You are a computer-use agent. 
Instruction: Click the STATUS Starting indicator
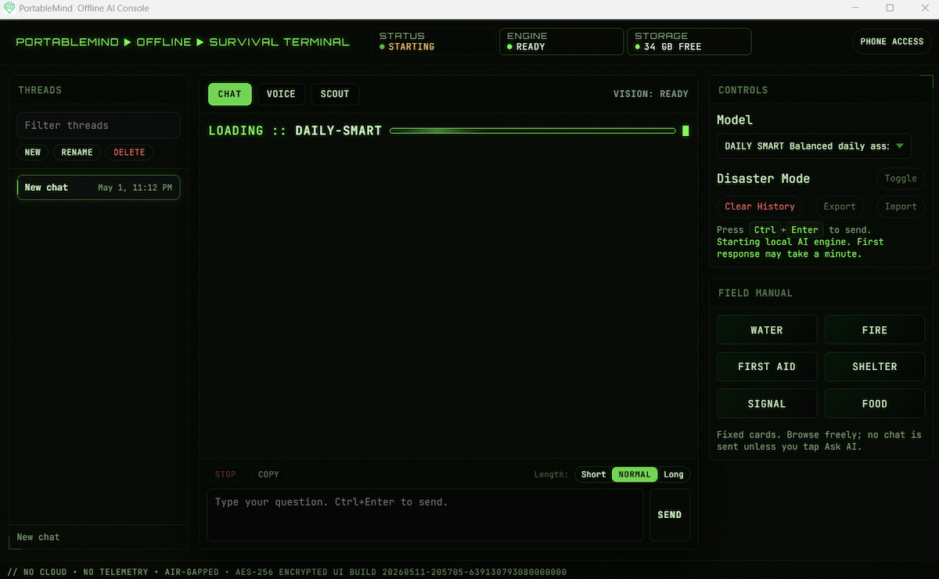tap(435, 41)
